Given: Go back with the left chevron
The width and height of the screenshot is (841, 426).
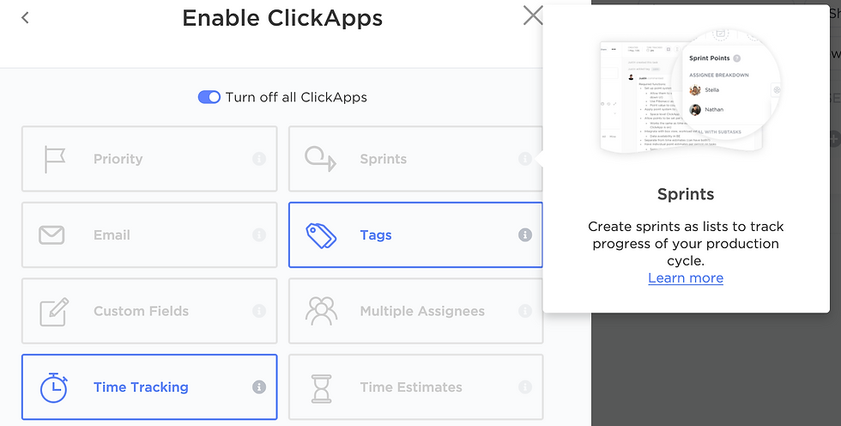Looking at the screenshot, I should tap(25, 18).
